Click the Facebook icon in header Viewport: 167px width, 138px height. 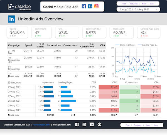[84, 6]
